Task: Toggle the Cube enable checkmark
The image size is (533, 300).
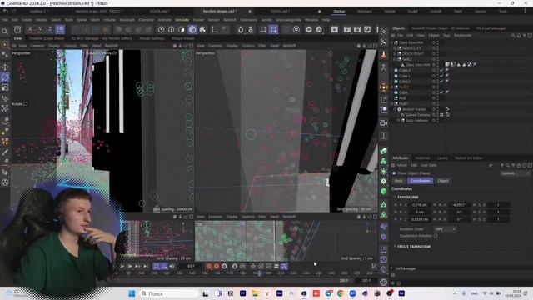Action: pyautogui.click(x=441, y=92)
